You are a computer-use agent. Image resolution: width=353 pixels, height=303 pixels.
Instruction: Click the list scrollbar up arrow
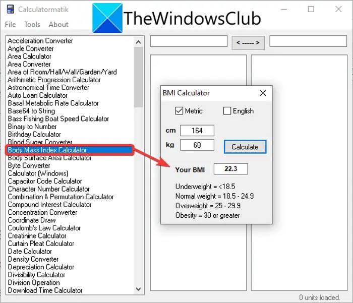tap(139, 42)
